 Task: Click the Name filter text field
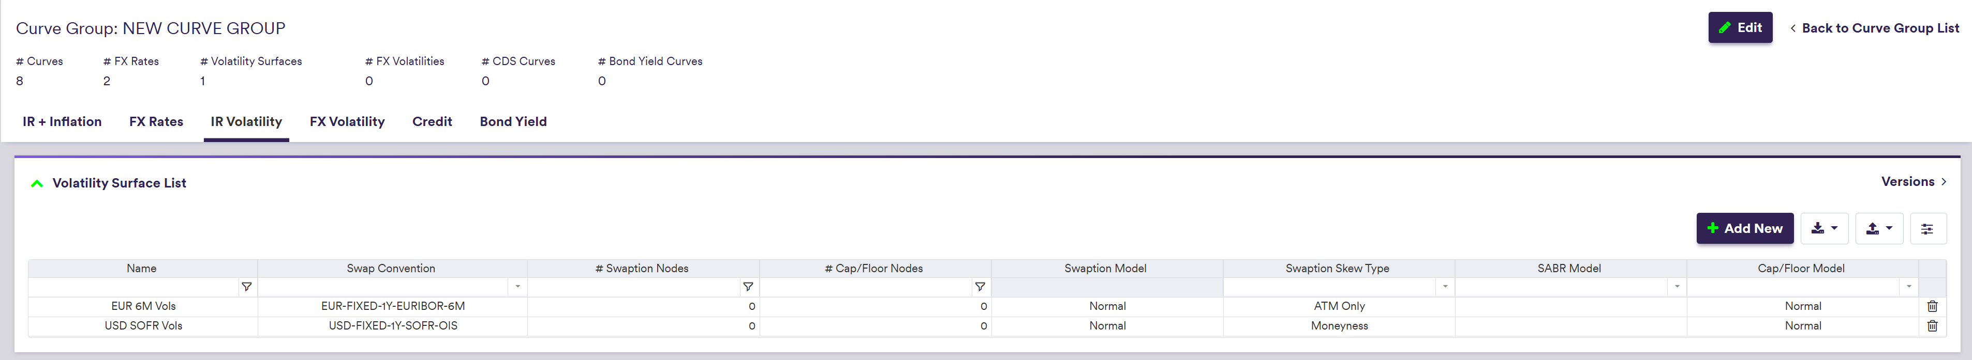134,287
